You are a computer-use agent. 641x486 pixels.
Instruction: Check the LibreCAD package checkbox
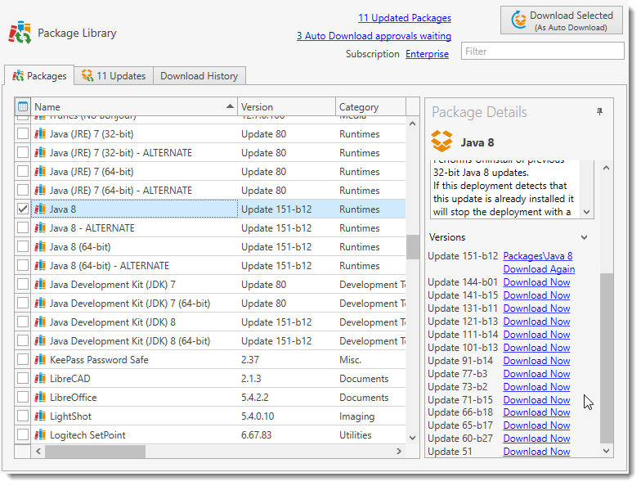23,379
